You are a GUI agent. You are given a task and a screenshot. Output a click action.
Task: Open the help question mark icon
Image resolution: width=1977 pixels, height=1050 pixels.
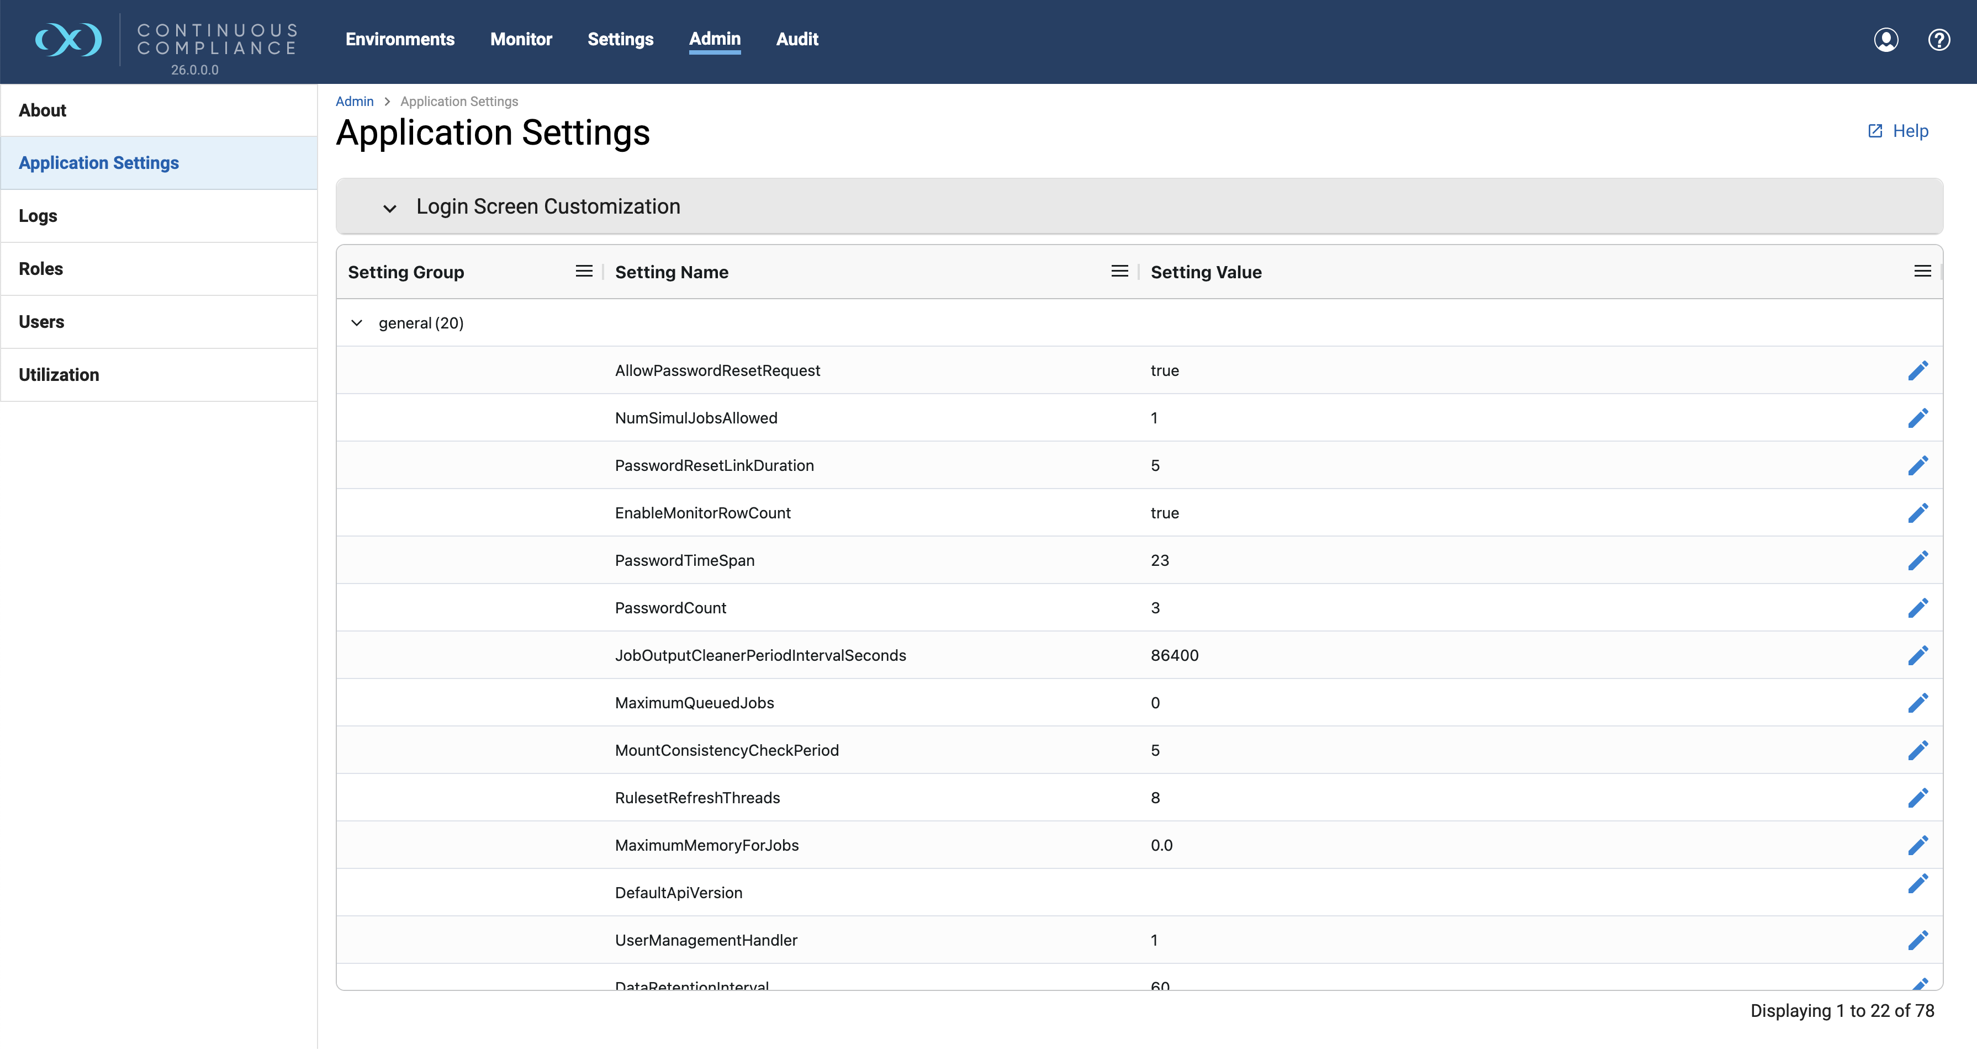[x=1939, y=40]
